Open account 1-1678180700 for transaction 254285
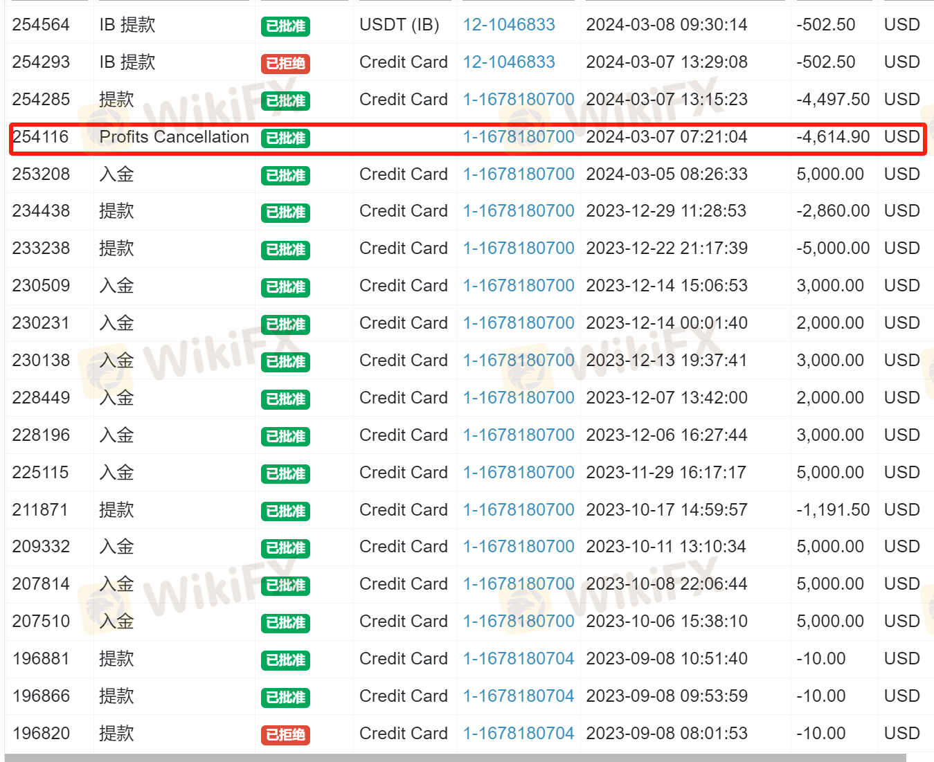This screenshot has height=762, width=934. click(519, 100)
